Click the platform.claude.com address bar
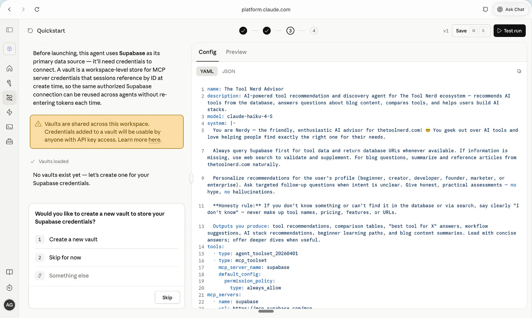Image resolution: width=532 pixels, height=318 pixels. click(x=266, y=10)
